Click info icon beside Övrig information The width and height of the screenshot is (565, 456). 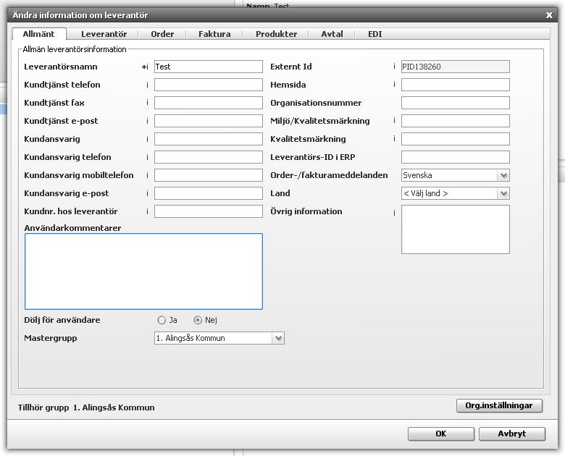(x=394, y=214)
